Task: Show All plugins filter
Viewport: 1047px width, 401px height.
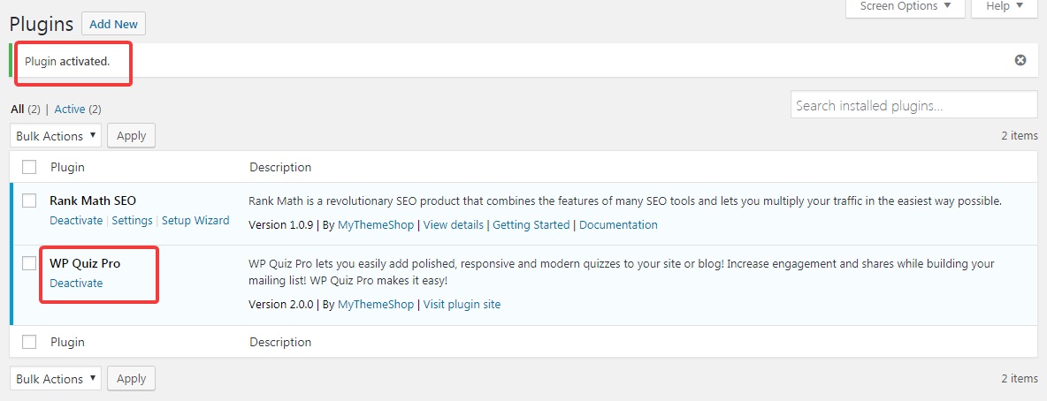Action: click(17, 110)
